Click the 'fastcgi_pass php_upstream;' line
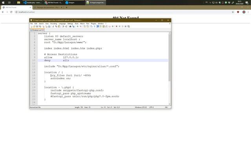 click(x=71, y=93)
